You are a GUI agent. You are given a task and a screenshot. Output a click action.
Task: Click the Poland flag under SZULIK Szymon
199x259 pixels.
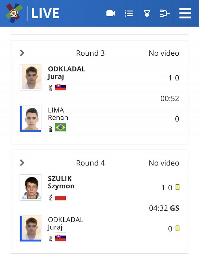(61, 196)
